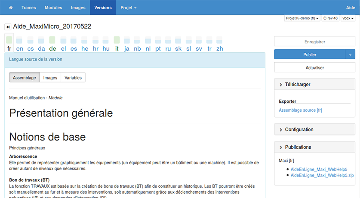
Task: Open the Publier split-button arrow
Action: click(x=350, y=55)
